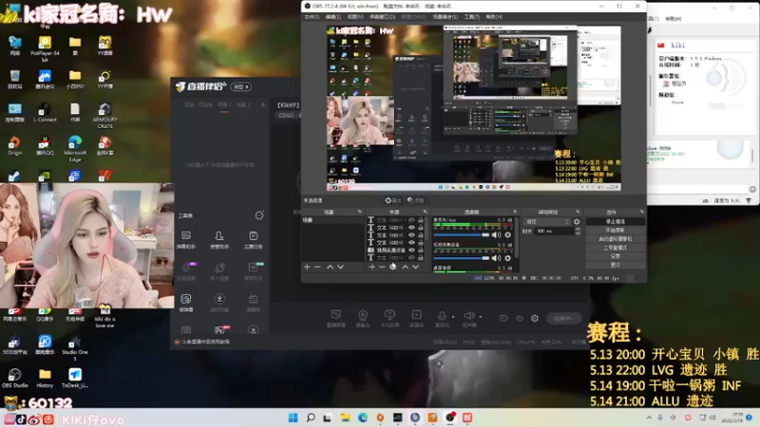Move source up in OBS sources list
760x427 pixels.
click(x=406, y=267)
